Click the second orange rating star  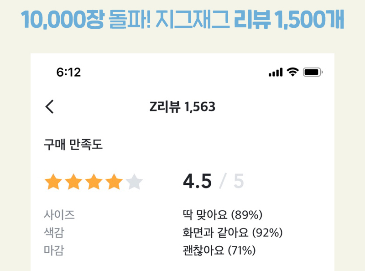pos(73,182)
